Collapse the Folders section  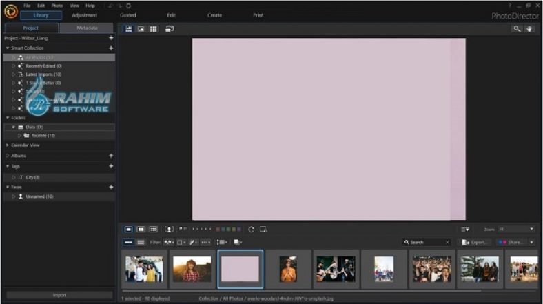coord(8,118)
